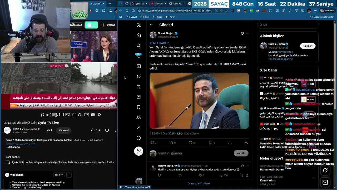Go back with the Gönderi arrow

coord(151,25)
